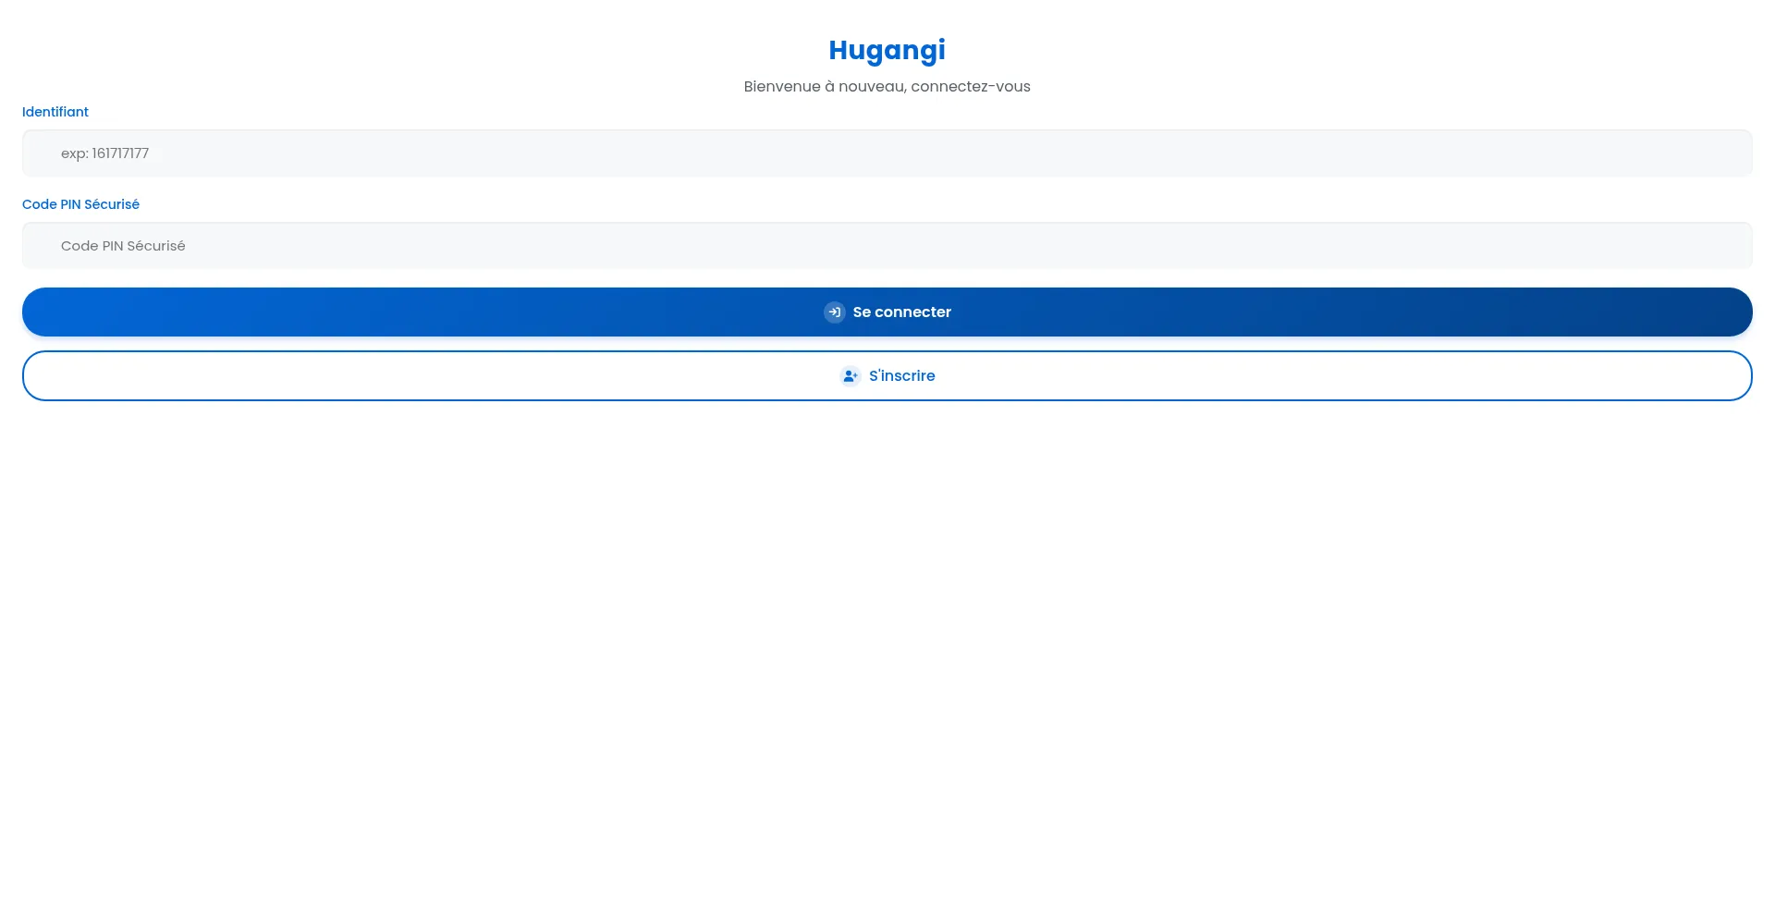
Task: Focus the Code PIN Sécurisé input field
Action: coord(887,246)
